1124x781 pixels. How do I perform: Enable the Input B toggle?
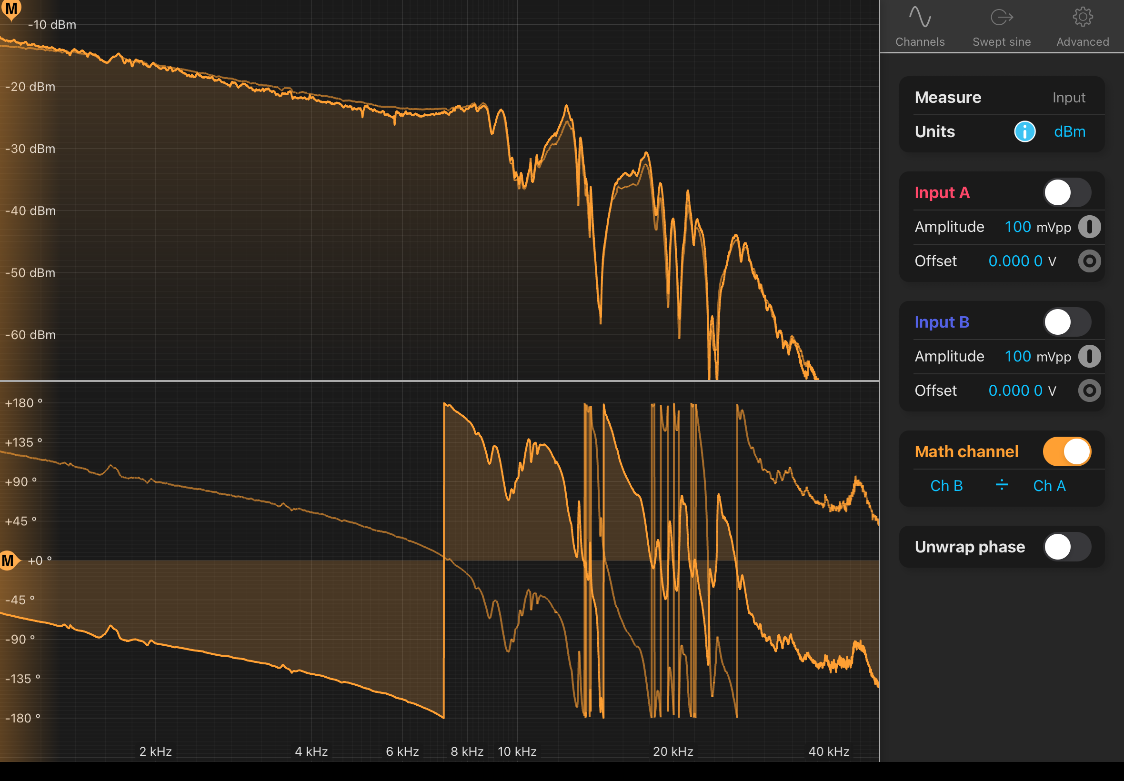pyautogui.click(x=1067, y=322)
